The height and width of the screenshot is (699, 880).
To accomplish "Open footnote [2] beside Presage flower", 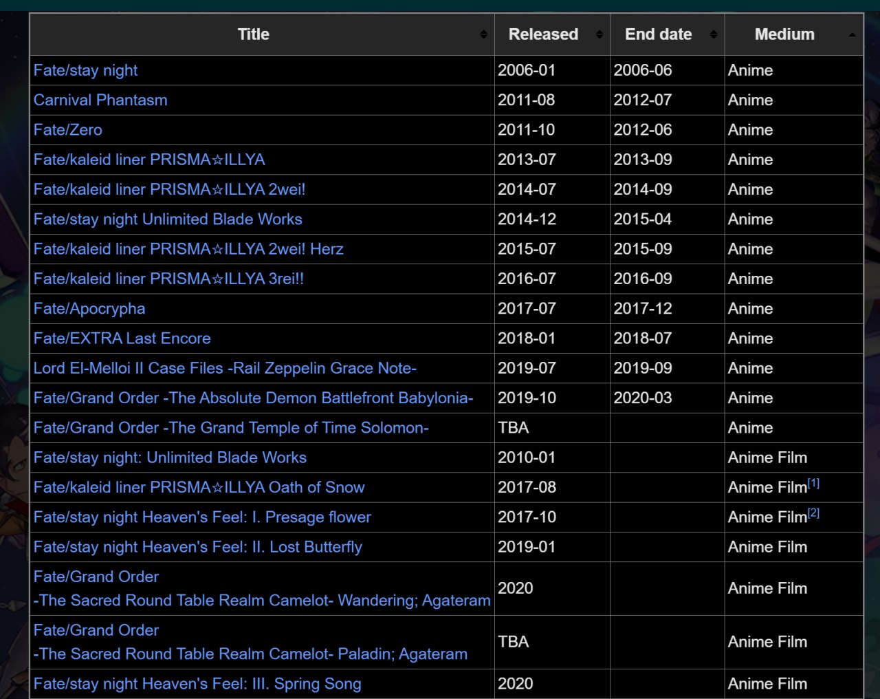I will 814,513.
